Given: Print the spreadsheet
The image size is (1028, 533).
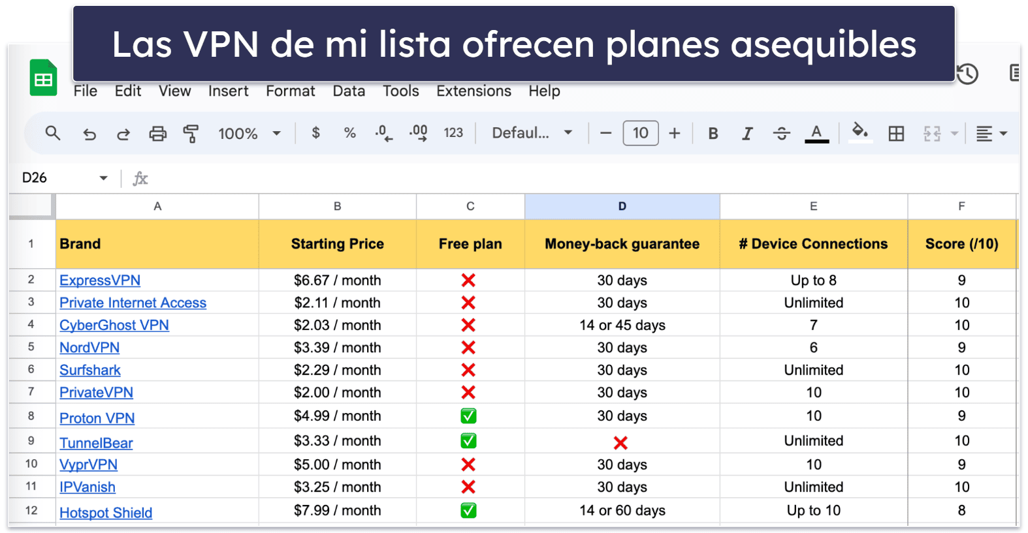Looking at the screenshot, I should [157, 134].
